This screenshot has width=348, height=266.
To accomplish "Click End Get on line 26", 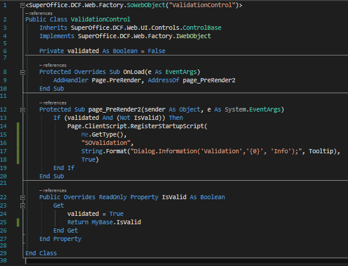I will tap(66, 231).
